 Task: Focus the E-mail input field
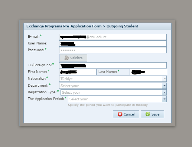(x=113, y=37)
